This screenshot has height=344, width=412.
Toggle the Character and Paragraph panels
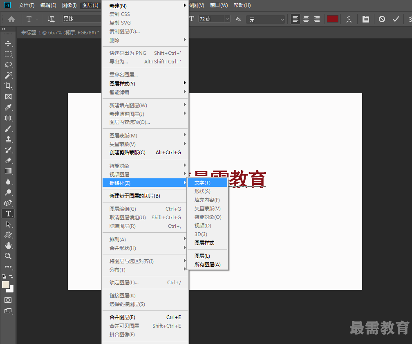point(365,19)
